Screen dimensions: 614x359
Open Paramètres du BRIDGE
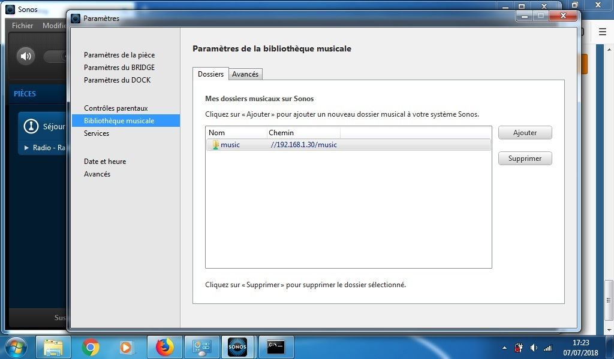point(119,68)
